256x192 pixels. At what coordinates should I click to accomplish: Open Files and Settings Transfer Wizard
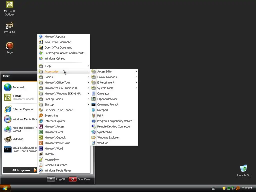pyautogui.click(x=19, y=129)
